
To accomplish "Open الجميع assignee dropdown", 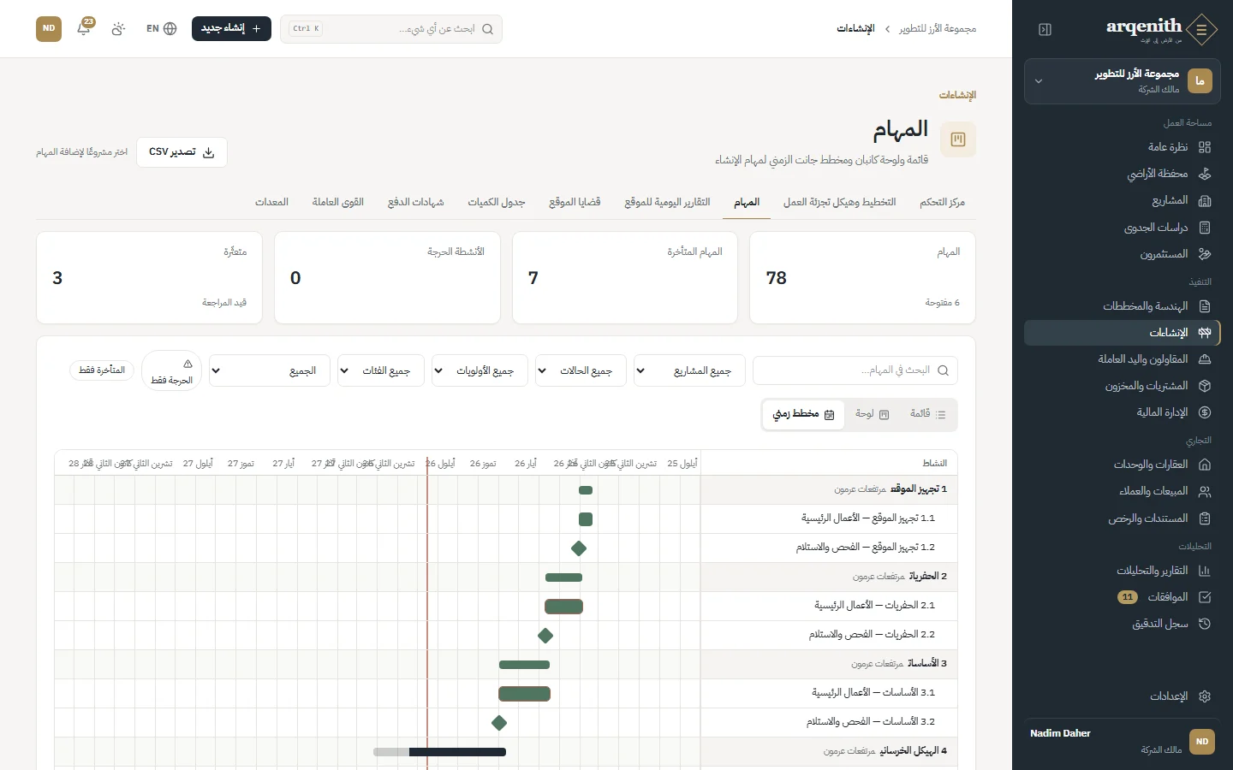I will point(270,370).
